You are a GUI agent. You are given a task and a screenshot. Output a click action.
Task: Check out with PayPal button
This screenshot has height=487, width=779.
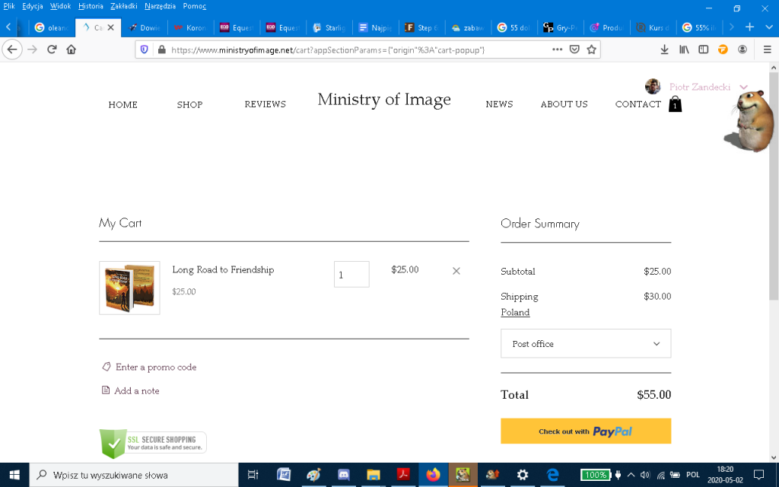(586, 431)
